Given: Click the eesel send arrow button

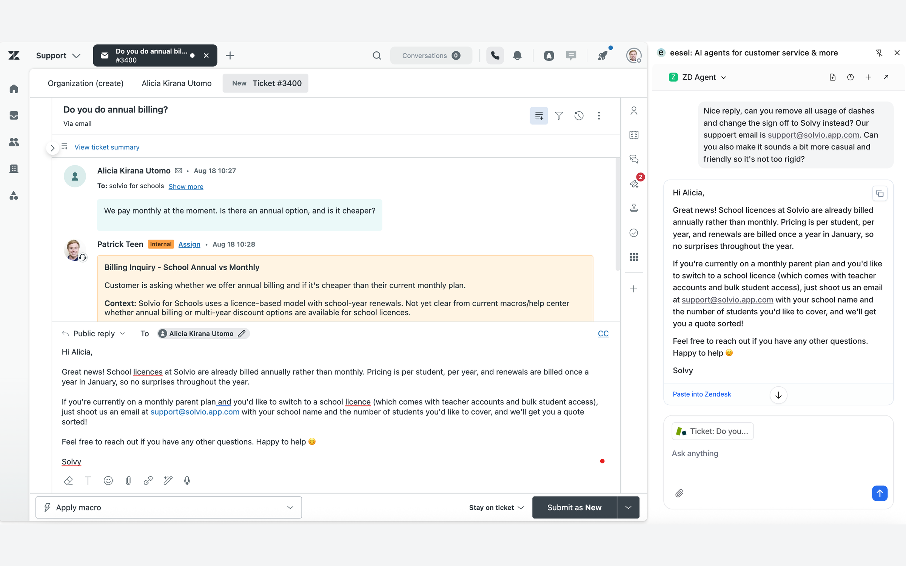Looking at the screenshot, I should (x=880, y=493).
